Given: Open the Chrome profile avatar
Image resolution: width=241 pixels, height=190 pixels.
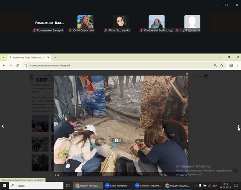Looking at the screenshot, I should (231, 66).
